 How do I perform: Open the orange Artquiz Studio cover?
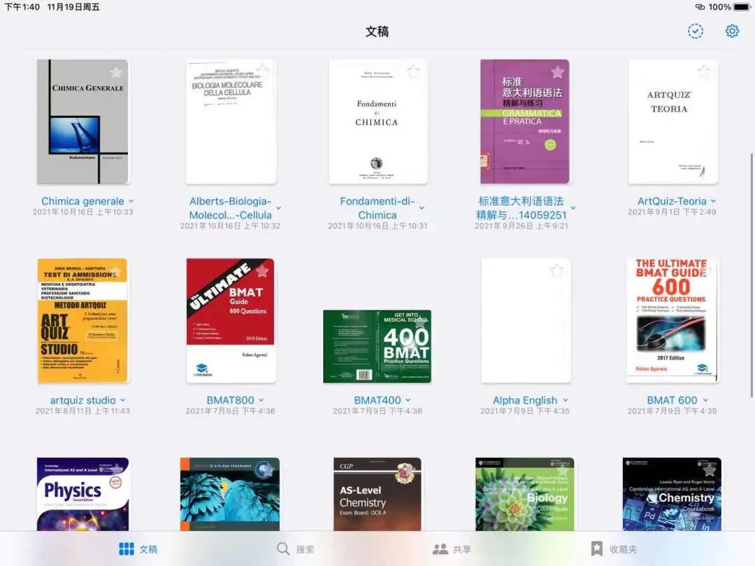[82, 321]
